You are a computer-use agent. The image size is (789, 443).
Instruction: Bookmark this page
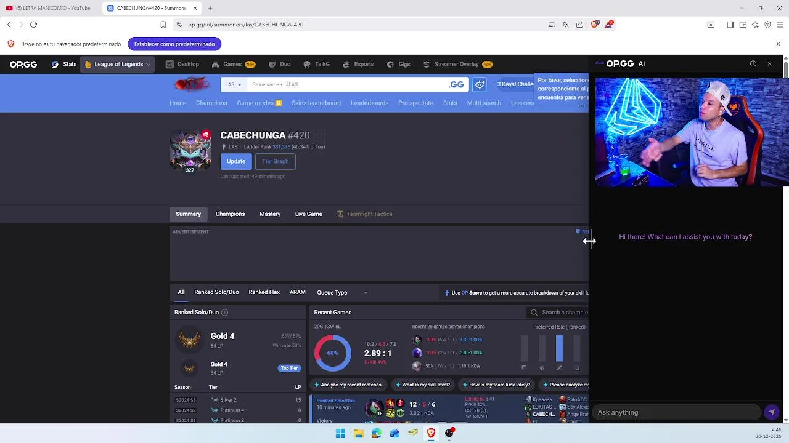click(163, 25)
